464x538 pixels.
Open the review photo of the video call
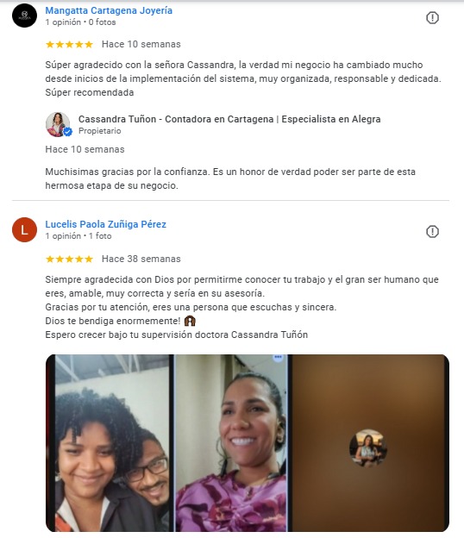click(x=248, y=443)
